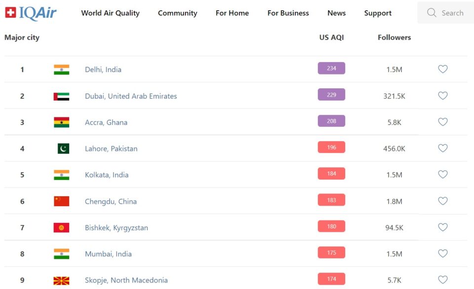The width and height of the screenshot is (474, 289).
Task: Click the IQAir logo
Action: tap(31, 13)
